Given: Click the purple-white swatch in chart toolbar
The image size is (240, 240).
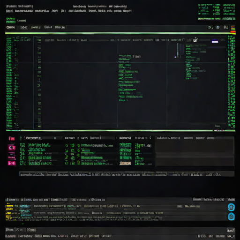Looking at the screenshot, I should (215, 41).
